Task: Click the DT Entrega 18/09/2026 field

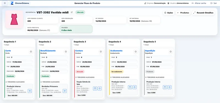Action: tap(144, 20)
